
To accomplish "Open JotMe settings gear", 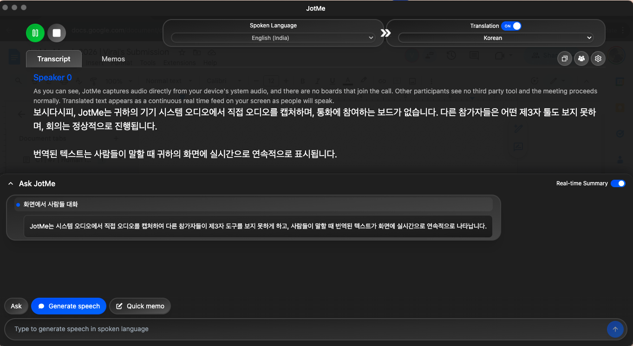I will [x=598, y=59].
